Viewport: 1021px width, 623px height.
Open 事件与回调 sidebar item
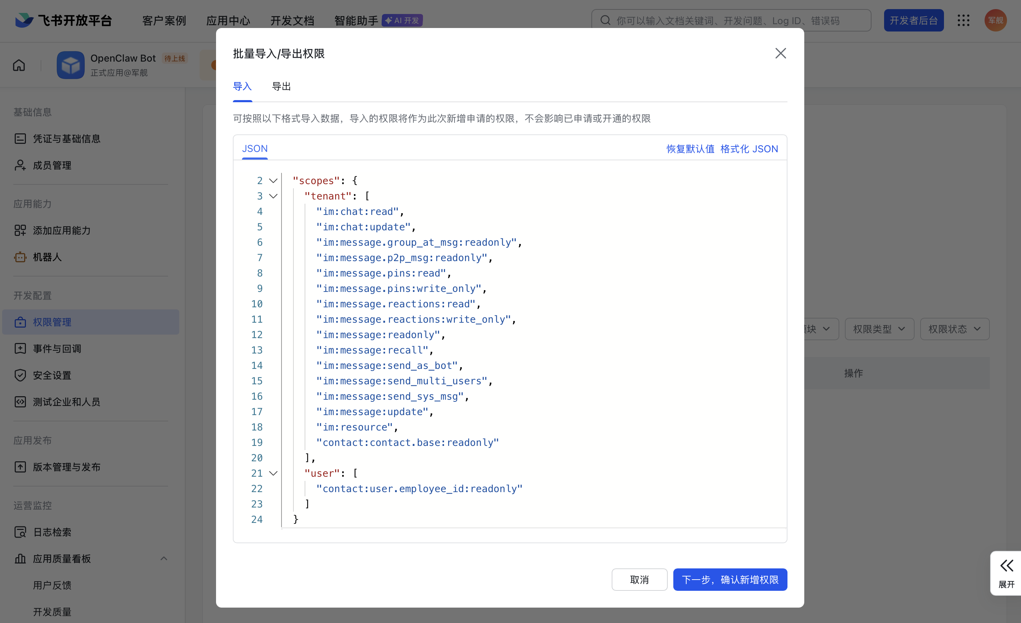pos(57,349)
